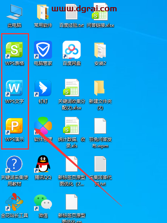Launch the WPS表格 shortcut icon

point(14,50)
